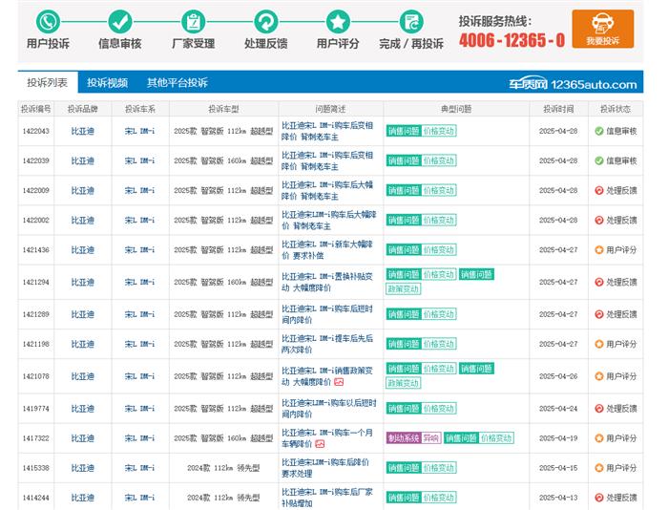Click date 2025-04-24 in row 1419774
This screenshot has width=668, height=510.
tap(558, 408)
